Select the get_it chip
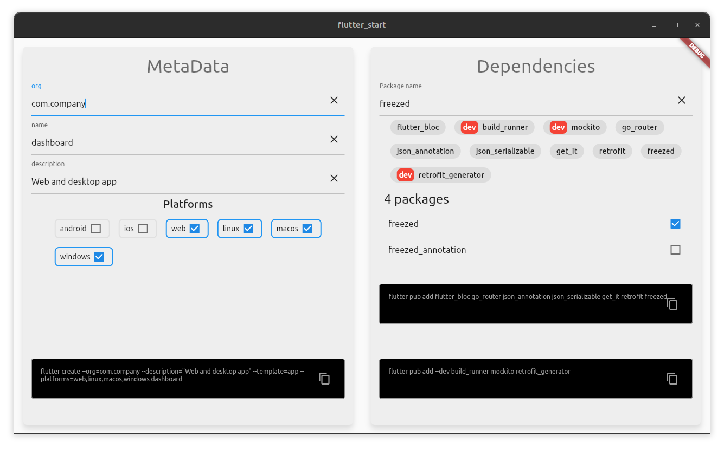The height and width of the screenshot is (449, 724). point(567,151)
